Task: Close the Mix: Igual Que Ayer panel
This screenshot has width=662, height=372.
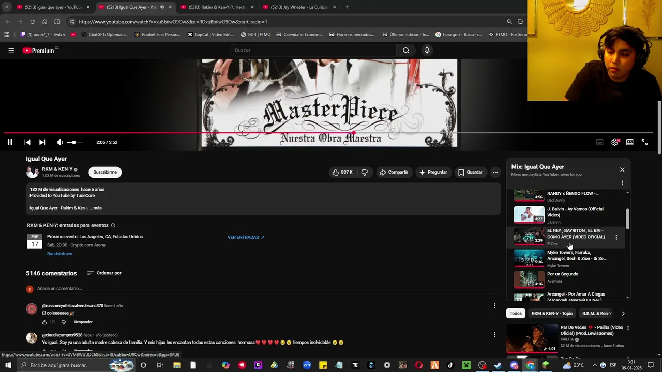Action: click(622, 169)
